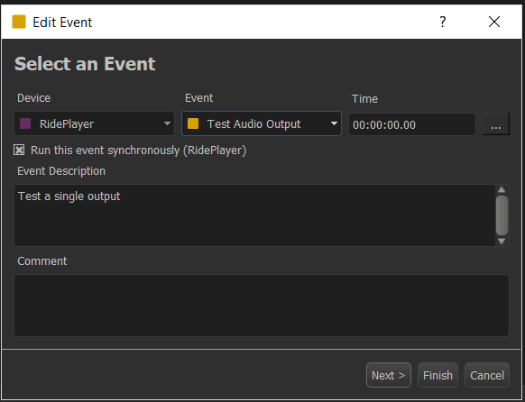The width and height of the screenshot is (525, 402).
Task: Click the Cancel button
Action: [487, 375]
